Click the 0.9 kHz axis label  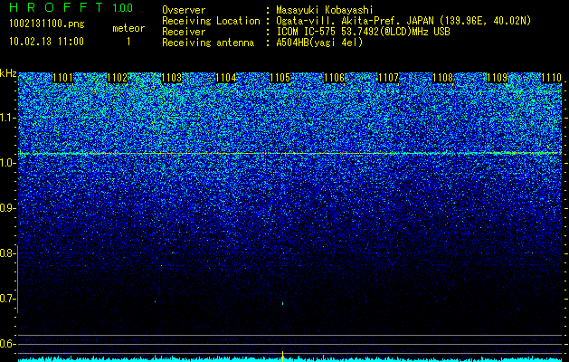(8, 208)
